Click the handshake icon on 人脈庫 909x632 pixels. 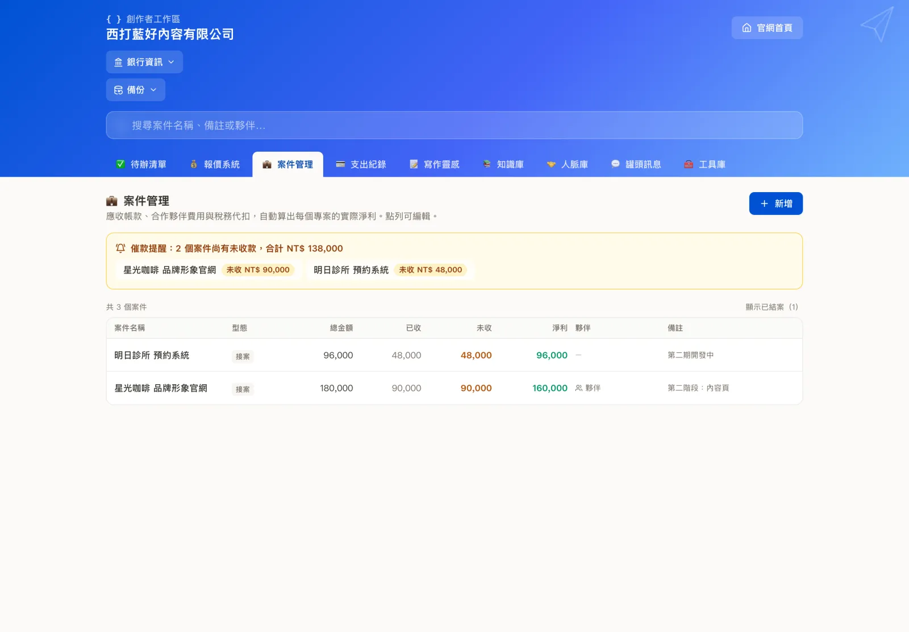[x=551, y=164]
